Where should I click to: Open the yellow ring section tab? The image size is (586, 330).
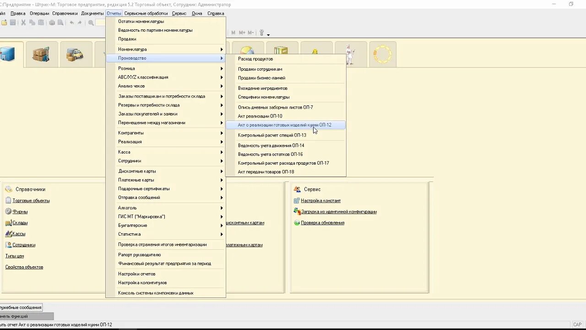click(383, 55)
